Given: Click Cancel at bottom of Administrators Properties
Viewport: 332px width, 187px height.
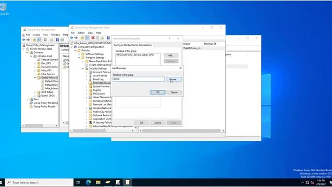Looking at the screenshot, I should tap(158, 123).
